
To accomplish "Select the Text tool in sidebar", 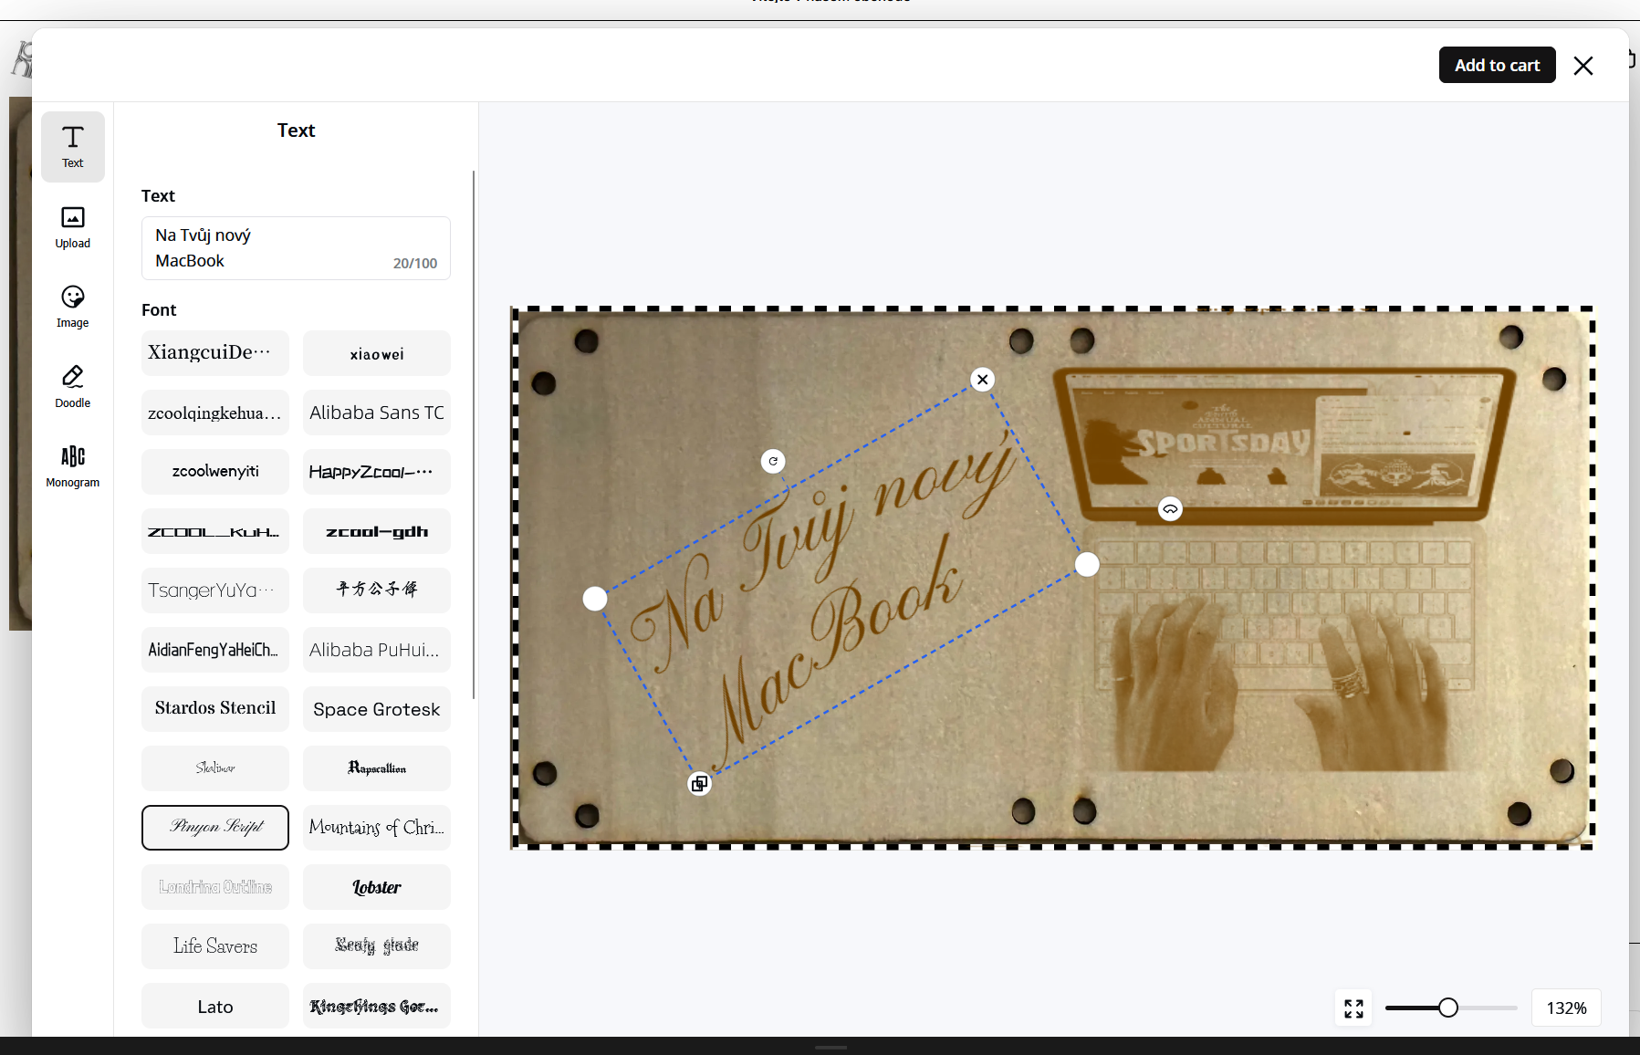I will (73, 147).
